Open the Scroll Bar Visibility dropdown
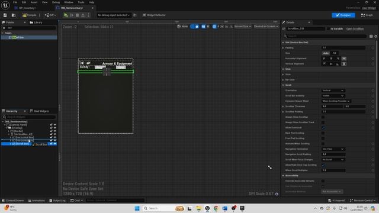The width and height of the screenshot is (379, 213). click(x=333, y=96)
